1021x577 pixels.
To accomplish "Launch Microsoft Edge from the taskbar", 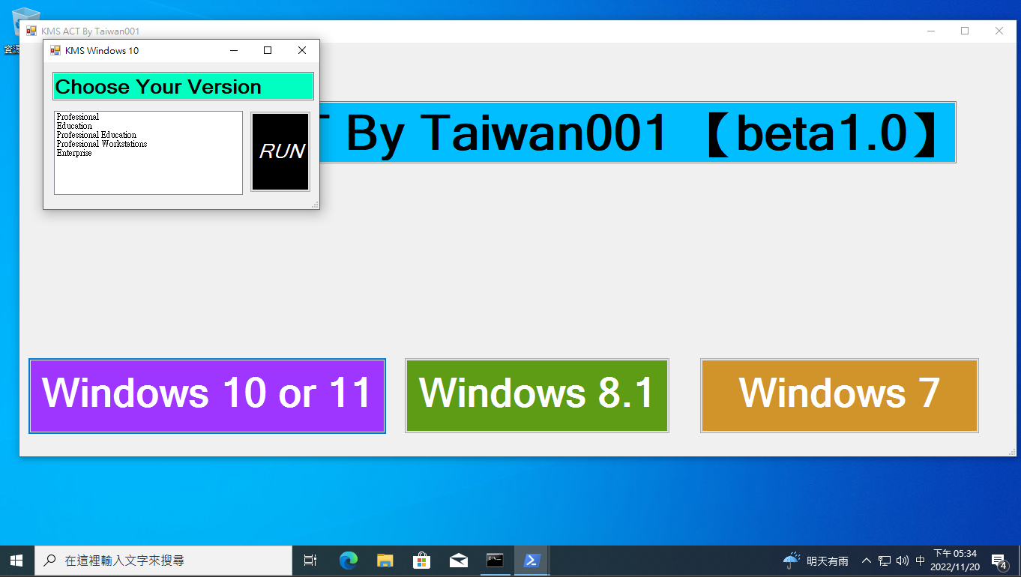I will [349, 561].
